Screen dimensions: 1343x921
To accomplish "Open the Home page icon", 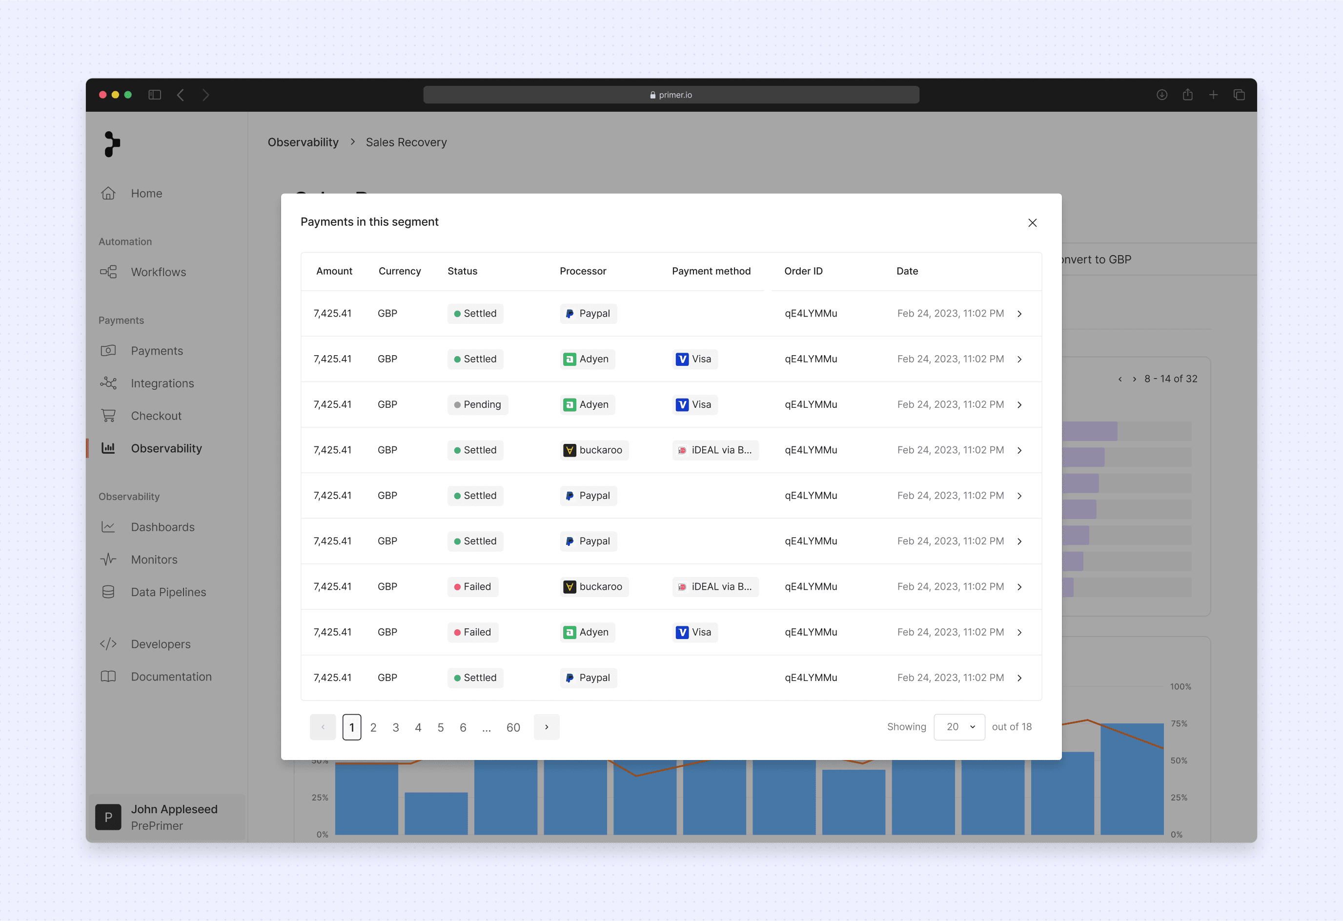I will coord(108,193).
